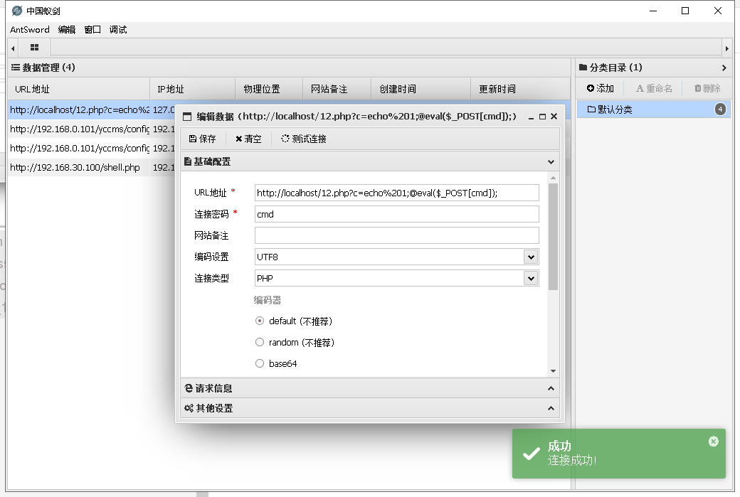Click the grid home tab icon

pos(34,48)
